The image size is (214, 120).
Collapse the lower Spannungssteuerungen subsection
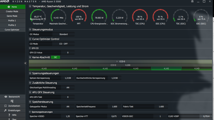click(30, 112)
